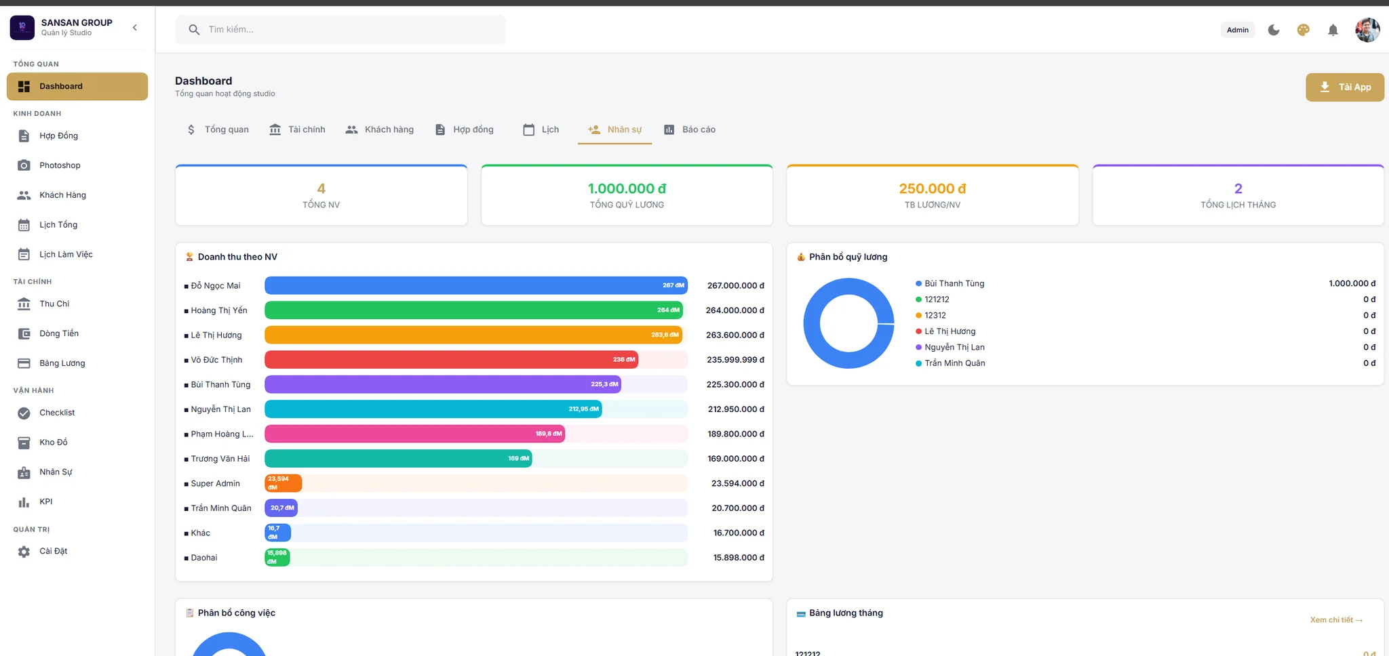Select the Nhân sự tab
Viewport: 1389px width, 656px height.
click(614, 129)
